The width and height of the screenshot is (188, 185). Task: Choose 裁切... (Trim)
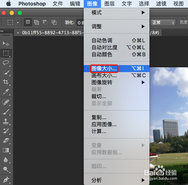(x=116, y=96)
